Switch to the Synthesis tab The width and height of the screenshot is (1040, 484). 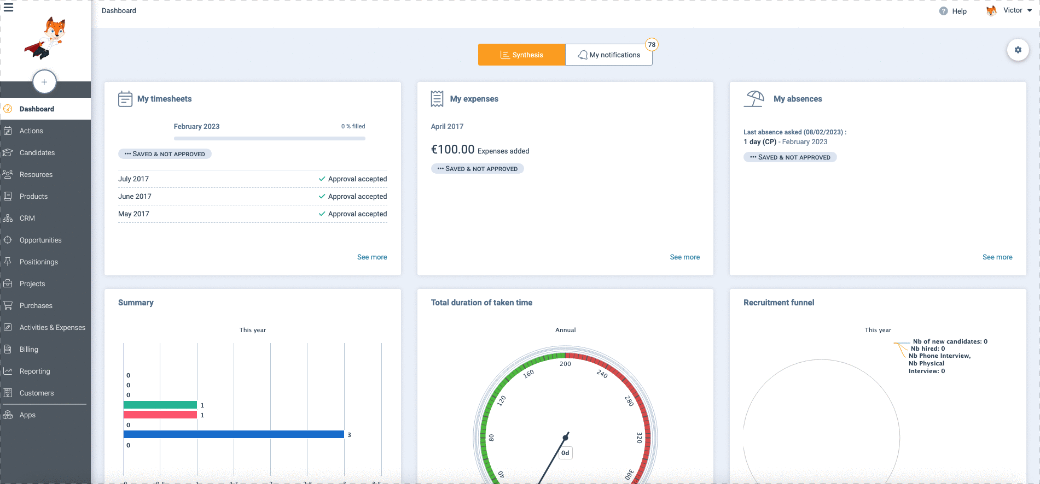[522, 55]
